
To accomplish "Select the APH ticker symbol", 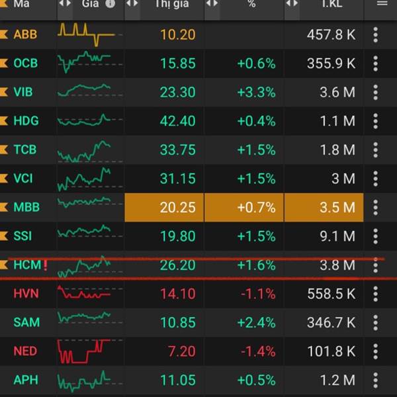I will tap(26, 380).
